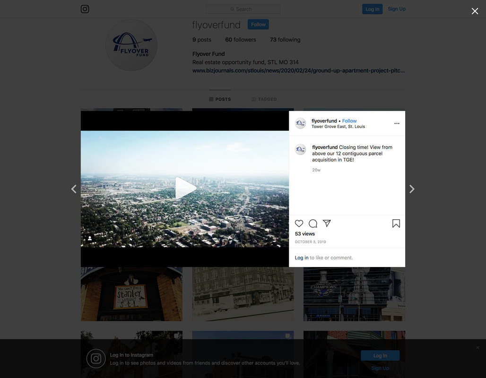Click the 53 views count
This screenshot has height=378, width=486.
304,234
